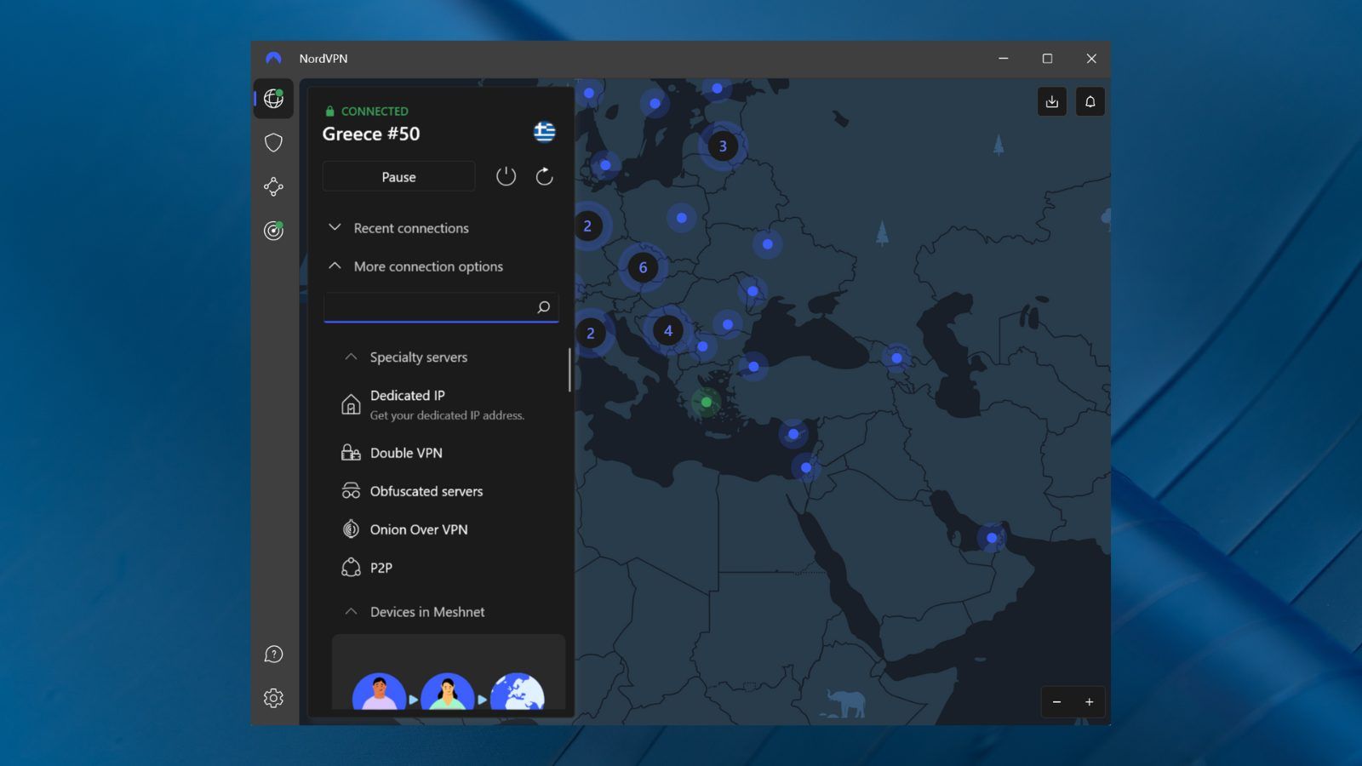Screen dimensions: 1362x766
Task: Click the map cluster labeled 3
Action: [723, 146]
